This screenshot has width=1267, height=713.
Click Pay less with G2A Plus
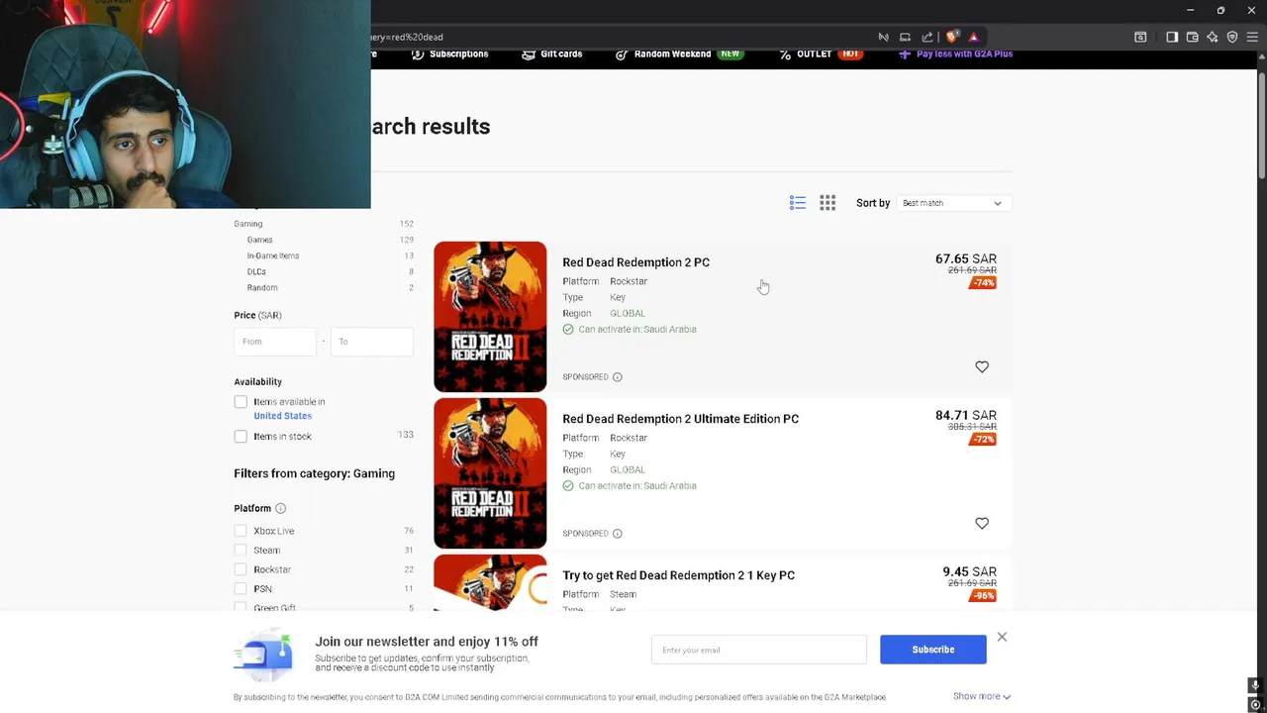point(955,54)
